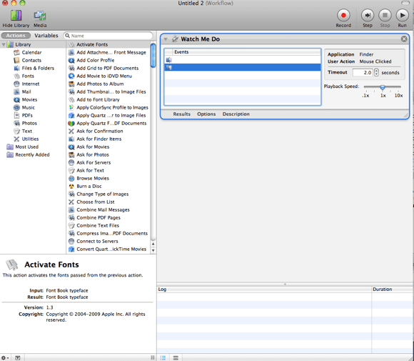The height and width of the screenshot is (361, 414).
Task: Select Ask for Photos action
Action: [108, 154]
